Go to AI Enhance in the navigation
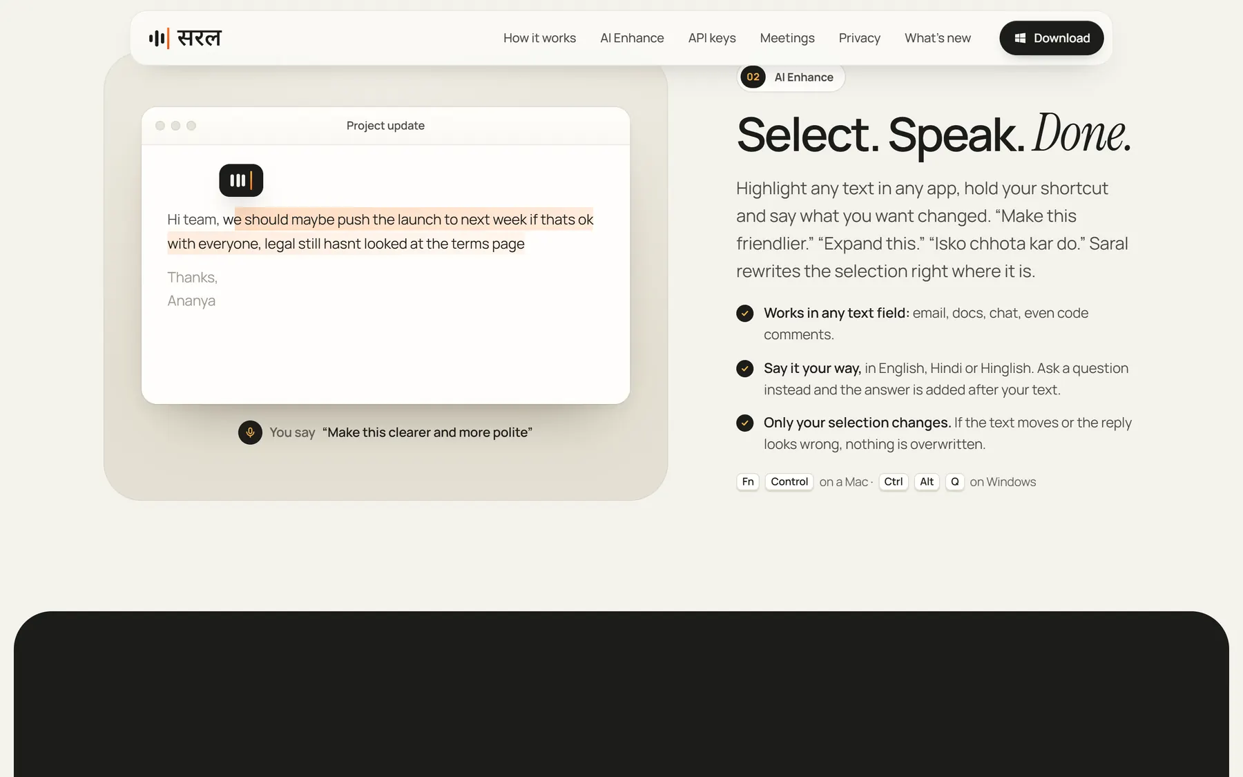 632,38
